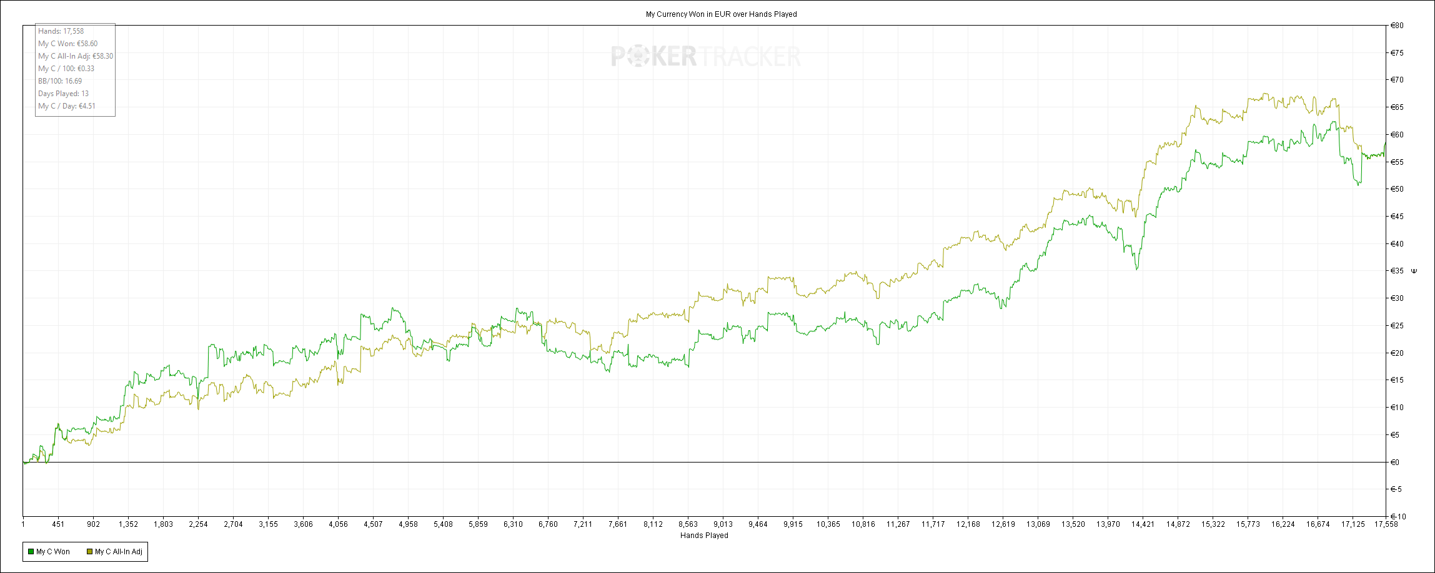This screenshot has width=1435, height=573.
Task: Click the 1,803 x-axis tick label
Action: [163, 524]
